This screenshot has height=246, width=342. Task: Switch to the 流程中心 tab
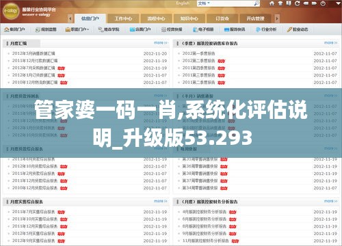pyautogui.click(x=156, y=18)
